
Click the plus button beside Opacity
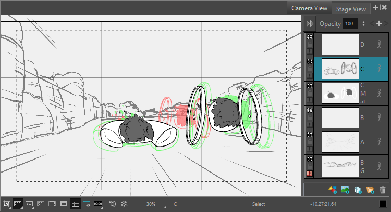tap(380, 24)
